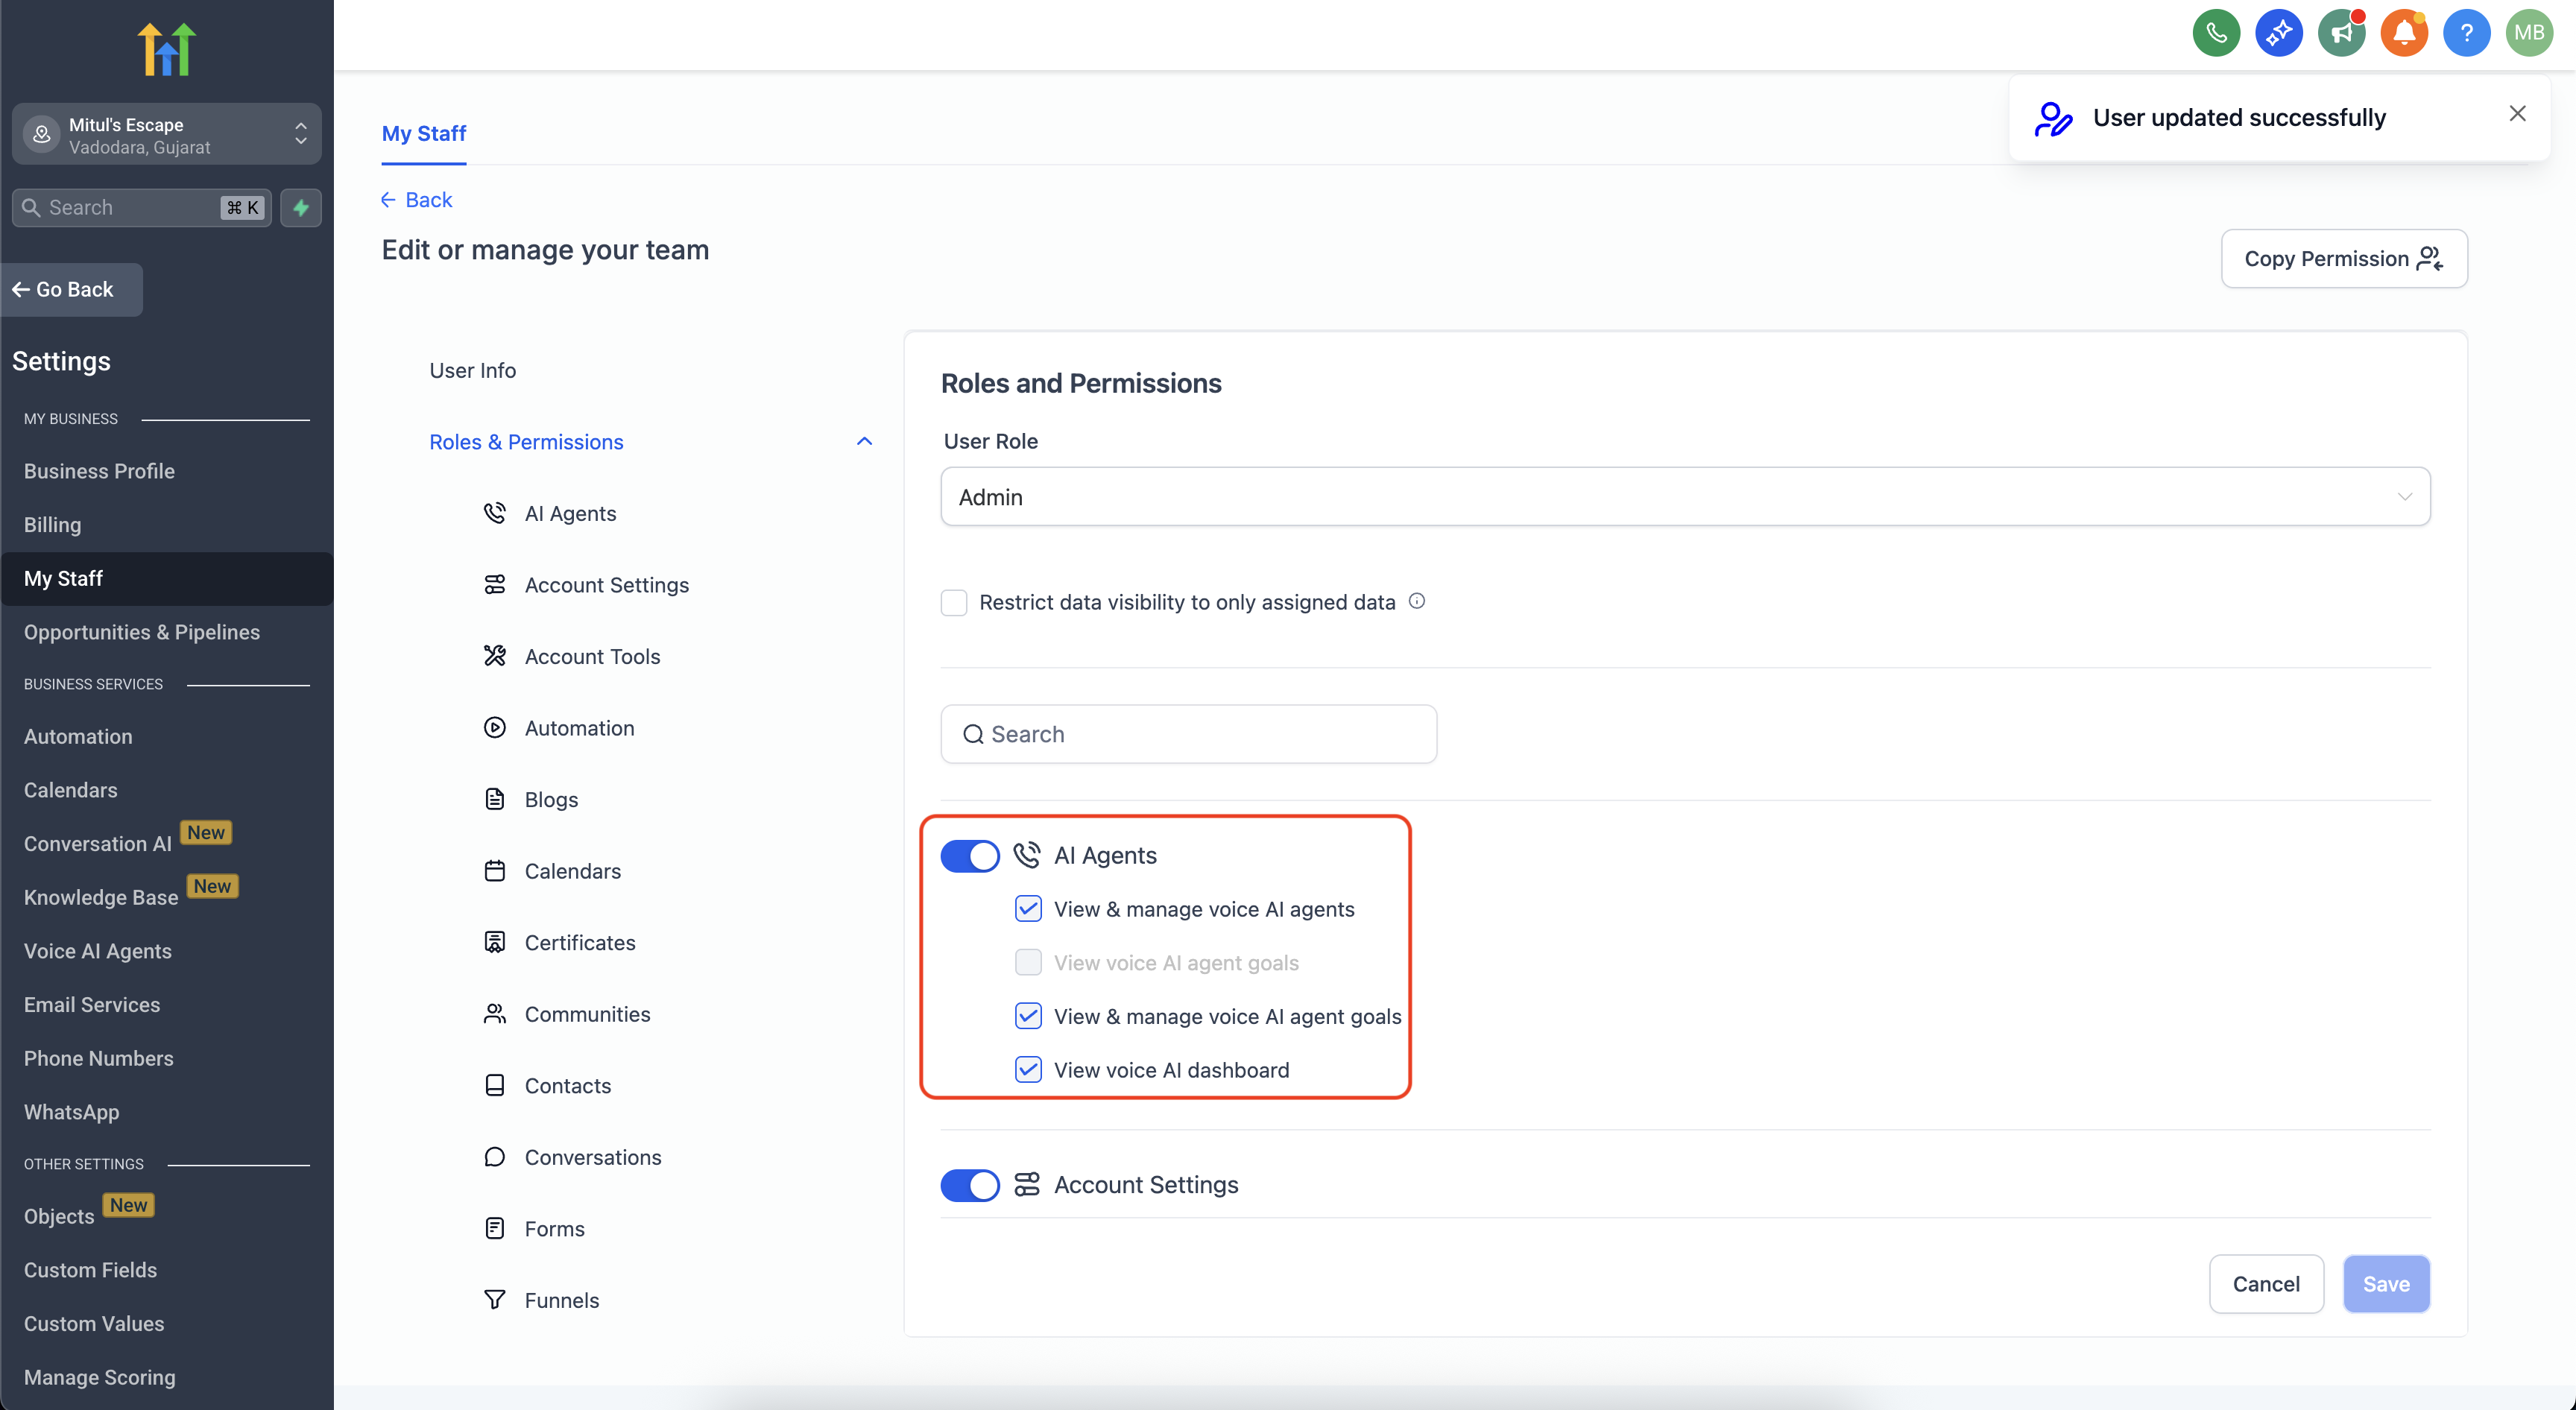The height and width of the screenshot is (1410, 2576).
Task: Select Calendars in the permissions list
Action: [572, 871]
